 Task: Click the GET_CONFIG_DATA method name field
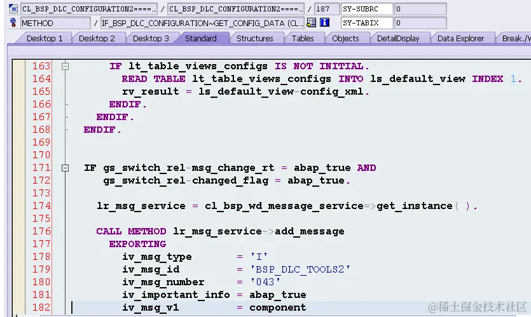click(202, 23)
